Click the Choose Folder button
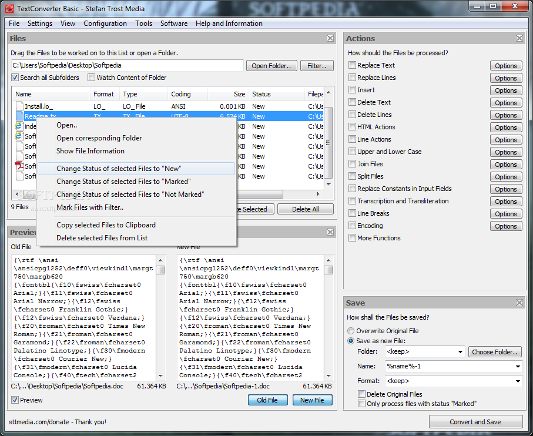 pyautogui.click(x=495, y=352)
